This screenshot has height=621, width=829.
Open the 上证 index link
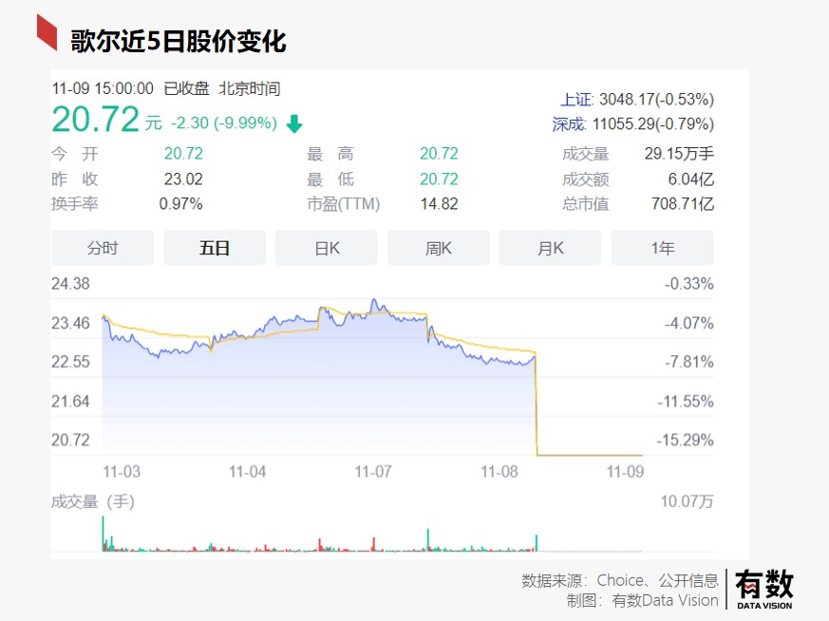pyautogui.click(x=576, y=100)
